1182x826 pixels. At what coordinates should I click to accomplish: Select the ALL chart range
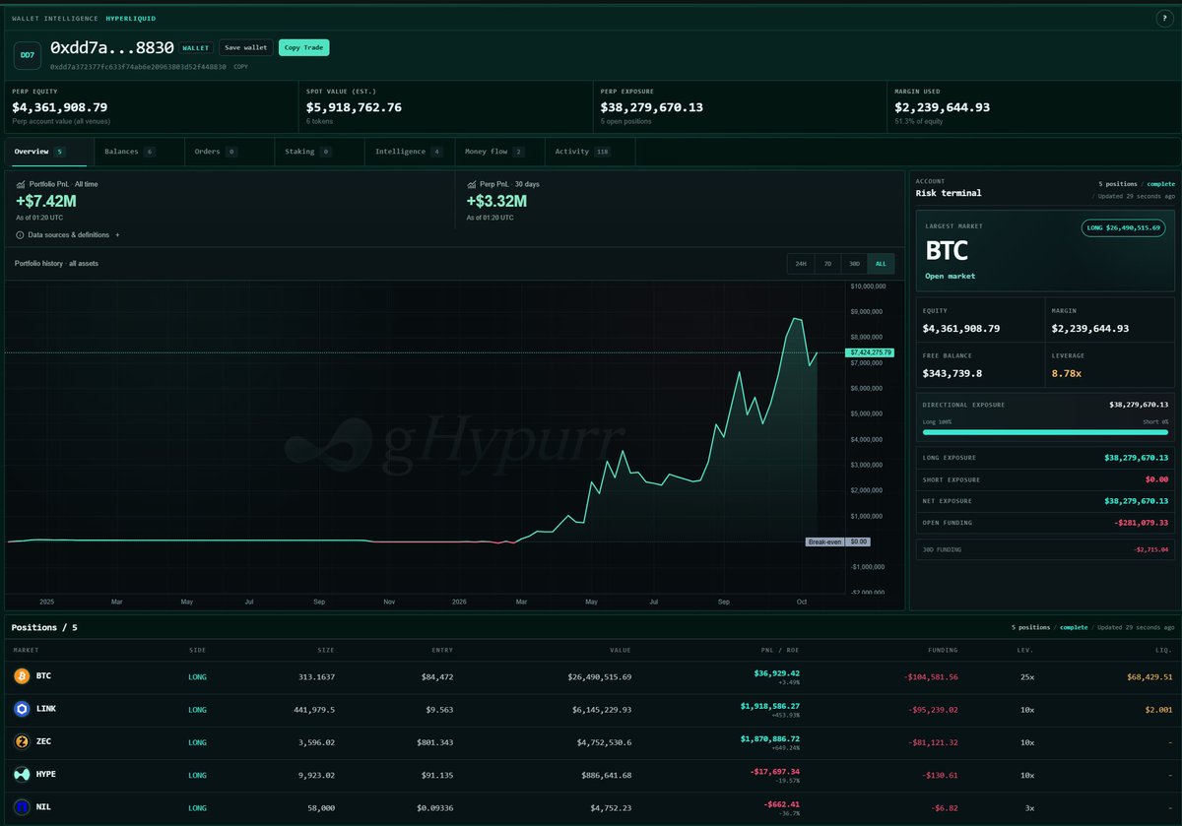881,264
